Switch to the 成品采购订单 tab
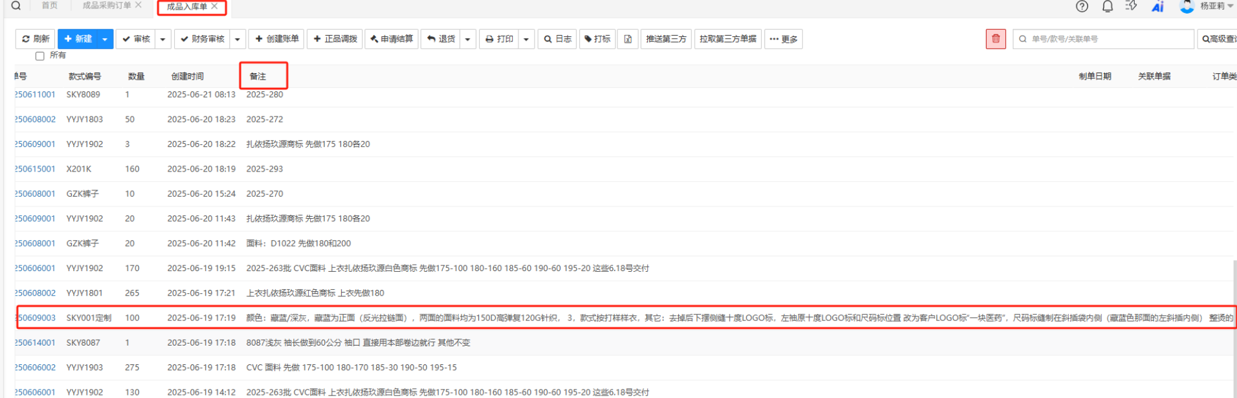 (x=107, y=6)
